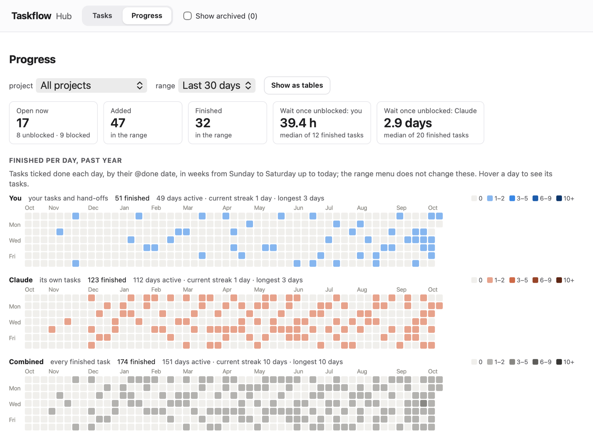Click the Finished 32 card

tap(227, 123)
